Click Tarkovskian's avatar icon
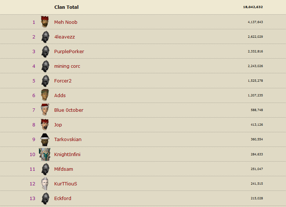This screenshot has height=207, width=286. click(x=45, y=139)
